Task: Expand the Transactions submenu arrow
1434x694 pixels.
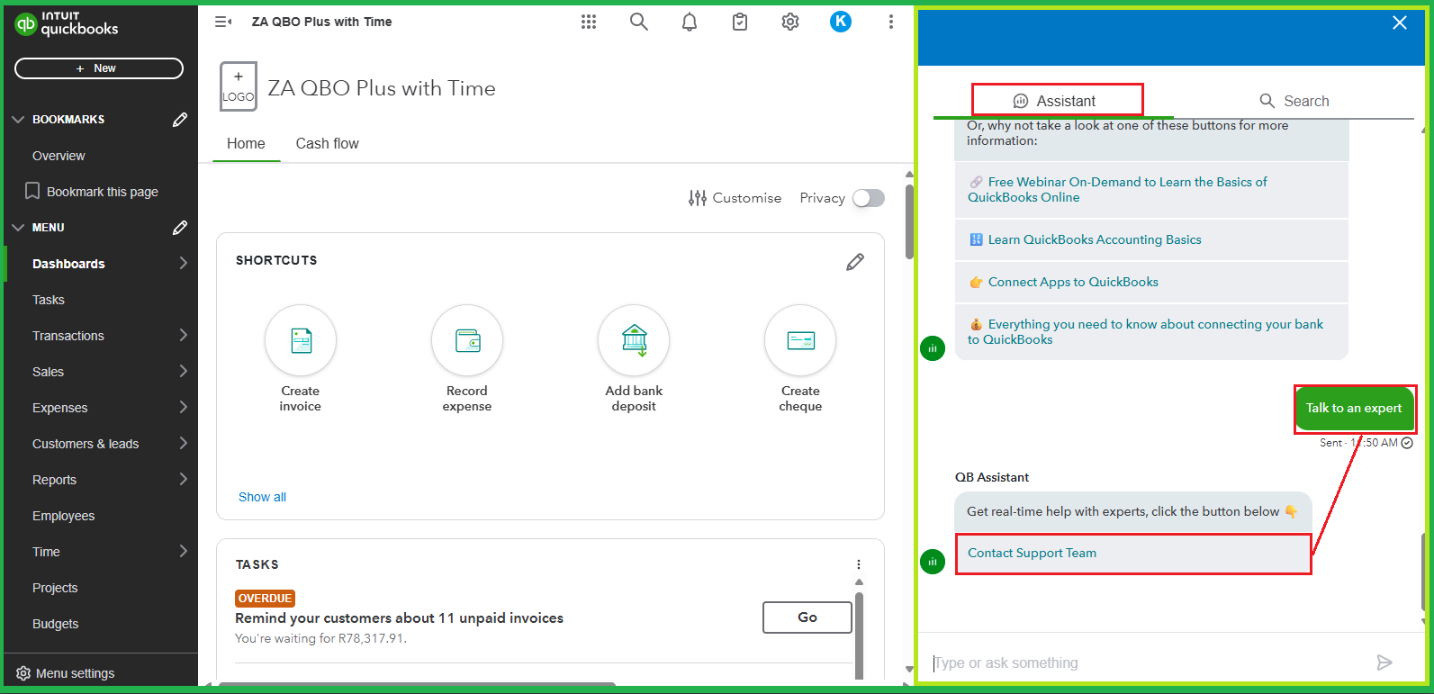Action: [x=184, y=335]
